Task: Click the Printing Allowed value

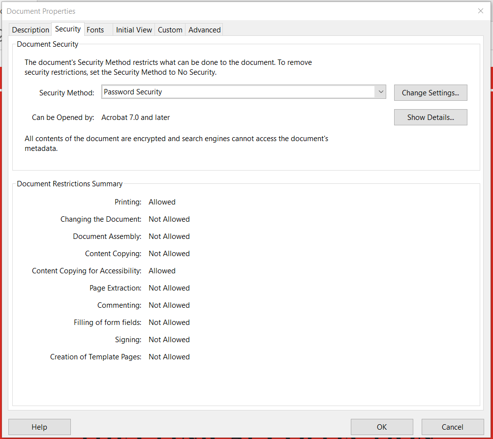Action: click(x=162, y=202)
